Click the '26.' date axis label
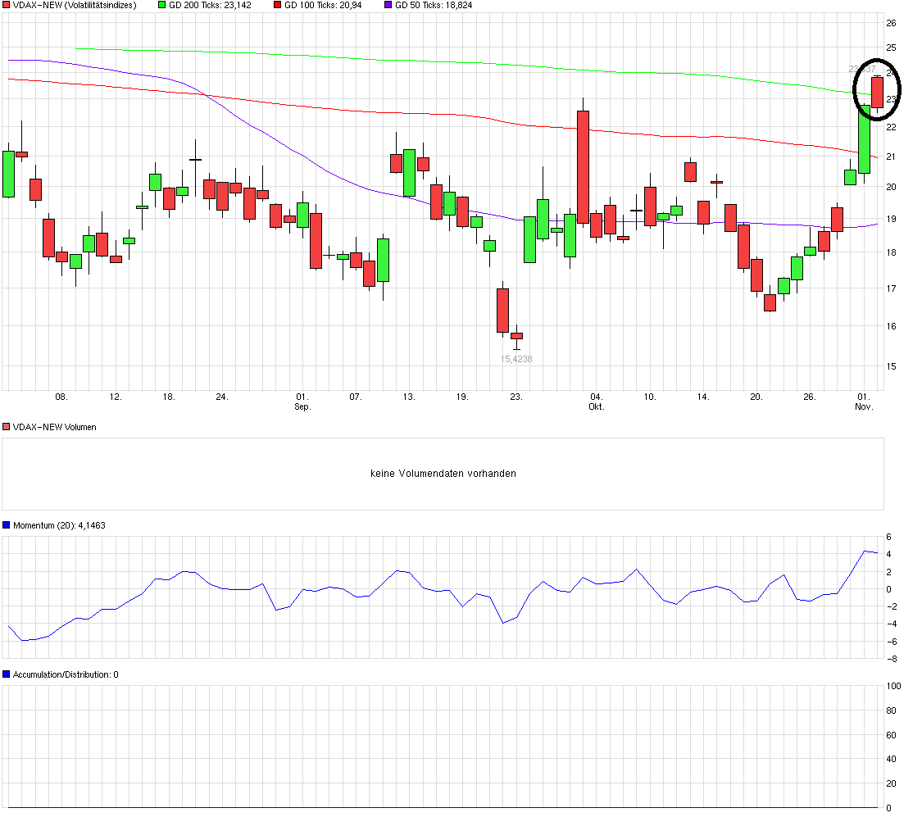 810,397
